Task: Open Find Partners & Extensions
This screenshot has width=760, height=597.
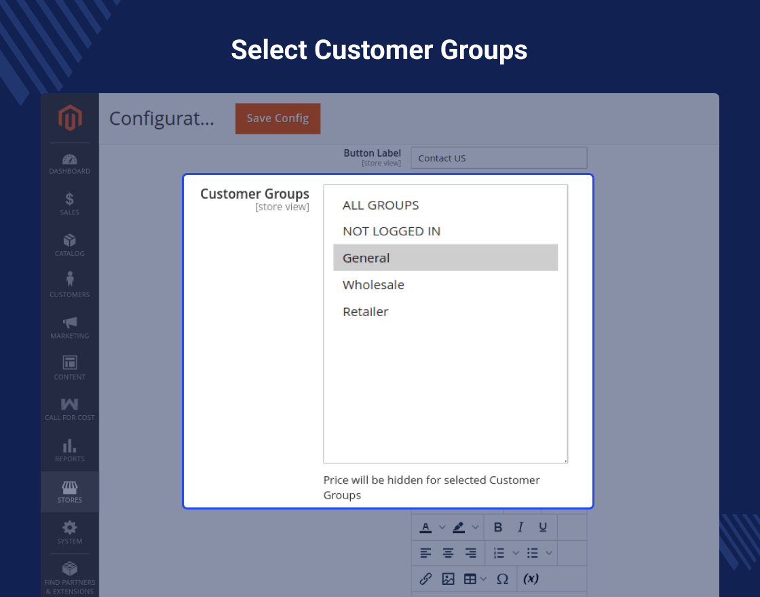Action: coord(70,578)
